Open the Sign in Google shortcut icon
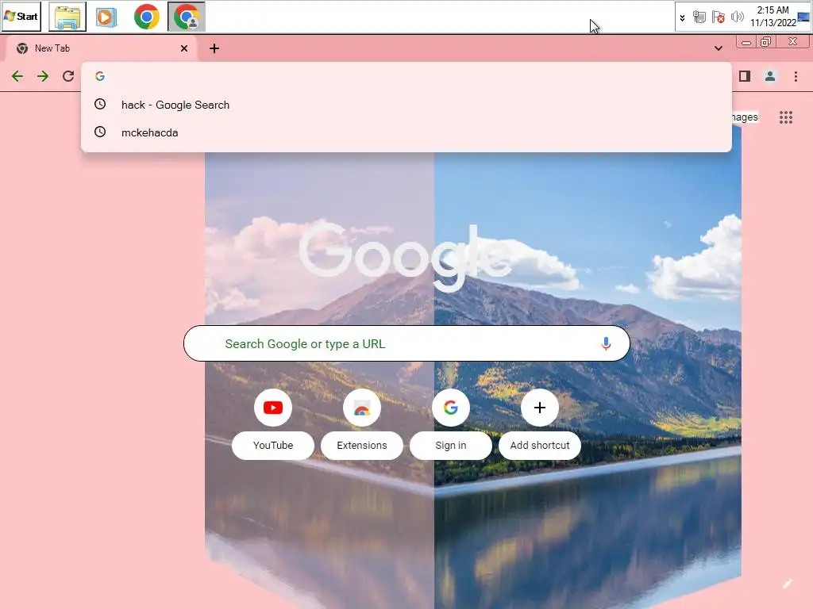Screen dimensions: 813x609 point(451,408)
